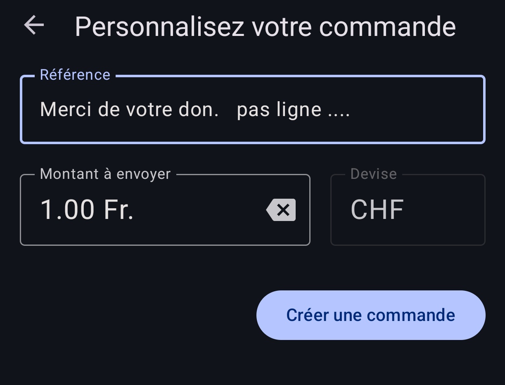Click the trailing dots in Référence text
Viewport: 505px width, 385px height.
pyautogui.click(x=339, y=111)
